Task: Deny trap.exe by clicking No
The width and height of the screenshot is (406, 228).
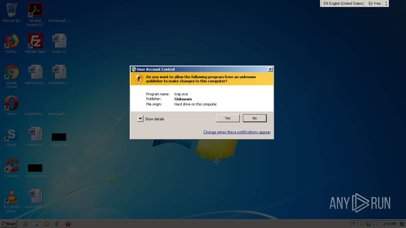Action: (255, 118)
